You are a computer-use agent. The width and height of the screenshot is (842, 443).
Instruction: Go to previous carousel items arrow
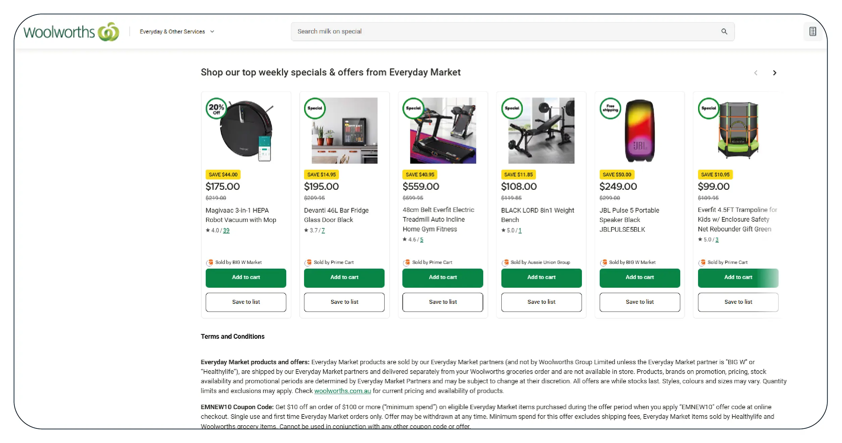(755, 73)
